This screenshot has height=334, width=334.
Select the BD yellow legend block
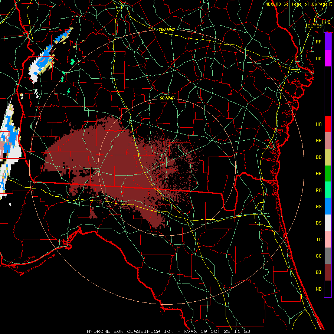click(x=328, y=157)
